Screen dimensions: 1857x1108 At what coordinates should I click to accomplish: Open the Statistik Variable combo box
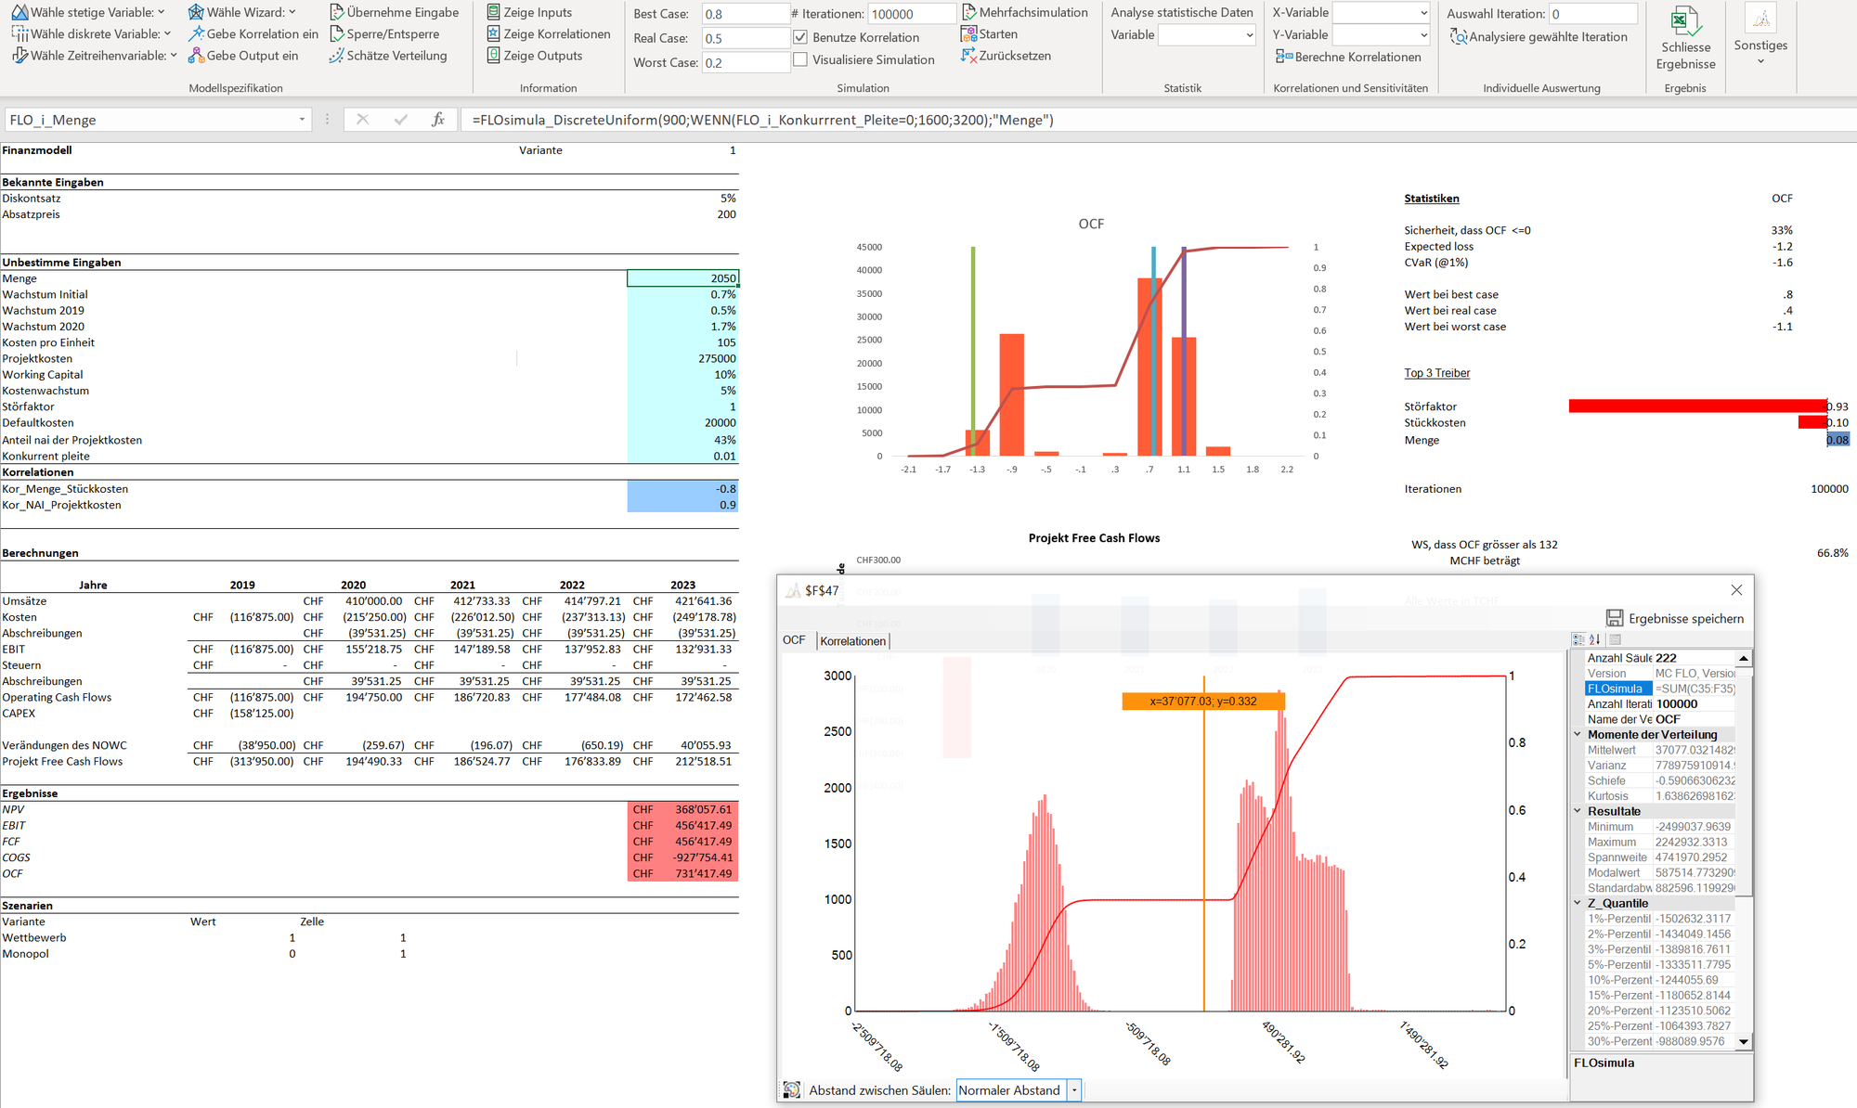pos(1207,35)
